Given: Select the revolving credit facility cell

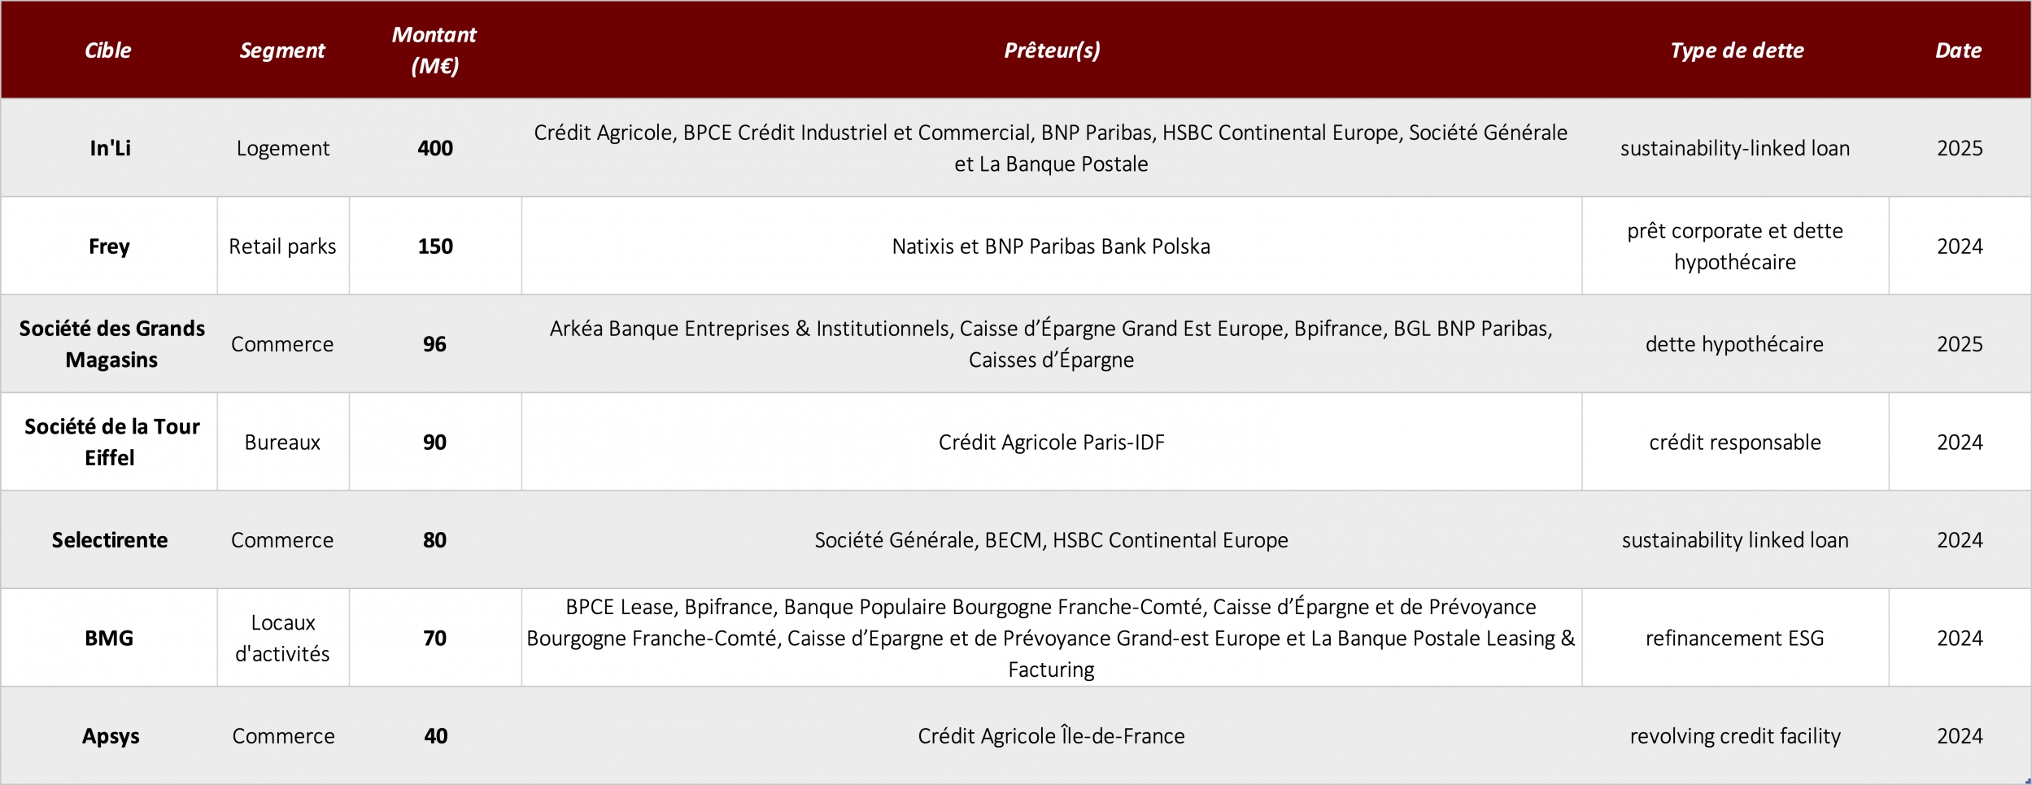Looking at the screenshot, I should [x=1735, y=736].
